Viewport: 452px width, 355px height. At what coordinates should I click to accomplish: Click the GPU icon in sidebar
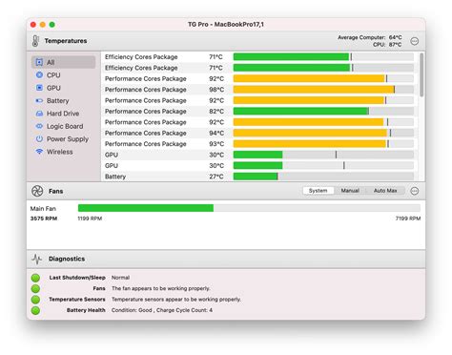[x=39, y=88]
